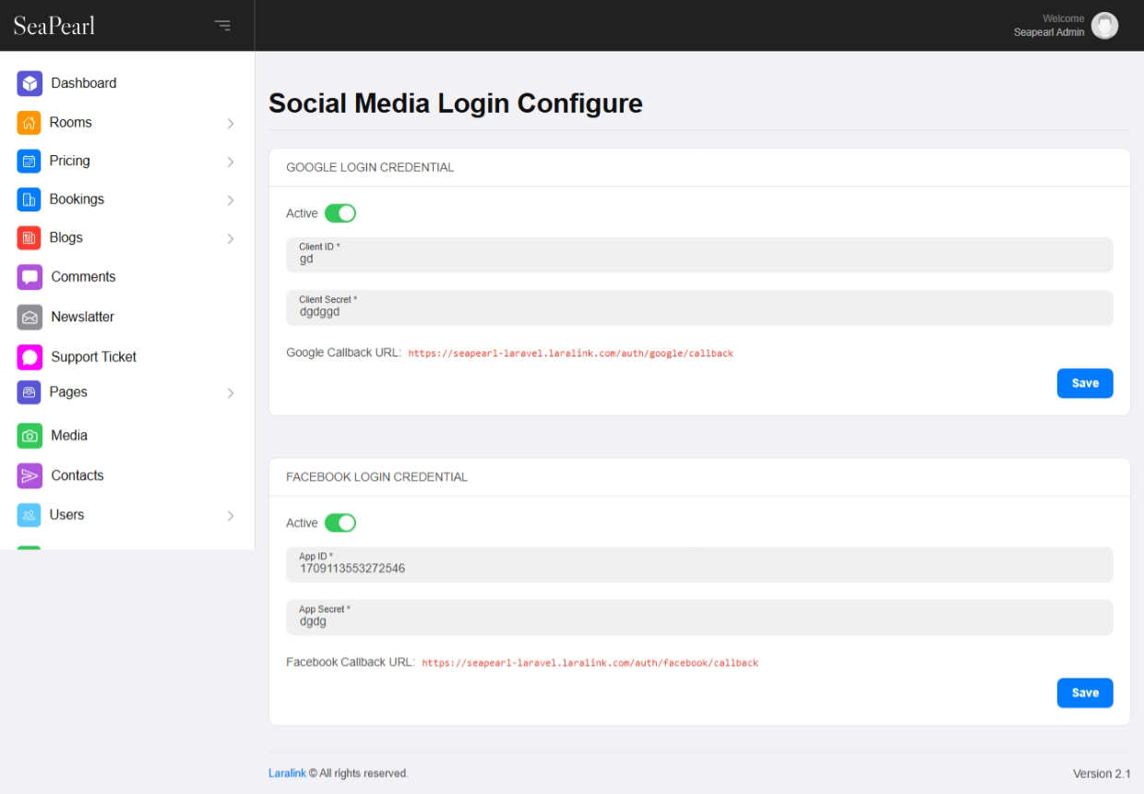Open the Seapearl Admin profile avatar
This screenshot has width=1144, height=794.
coord(1104,26)
